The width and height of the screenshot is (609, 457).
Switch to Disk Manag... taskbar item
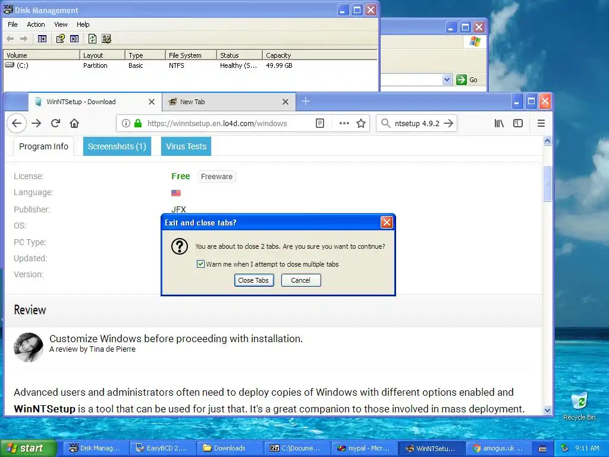[x=95, y=448]
